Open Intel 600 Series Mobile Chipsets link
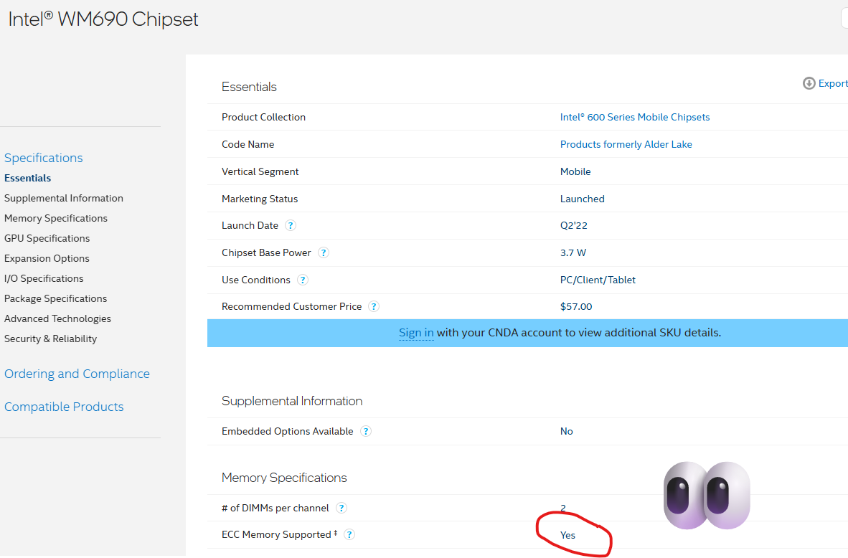Screen dimensions: 848x558 point(634,117)
